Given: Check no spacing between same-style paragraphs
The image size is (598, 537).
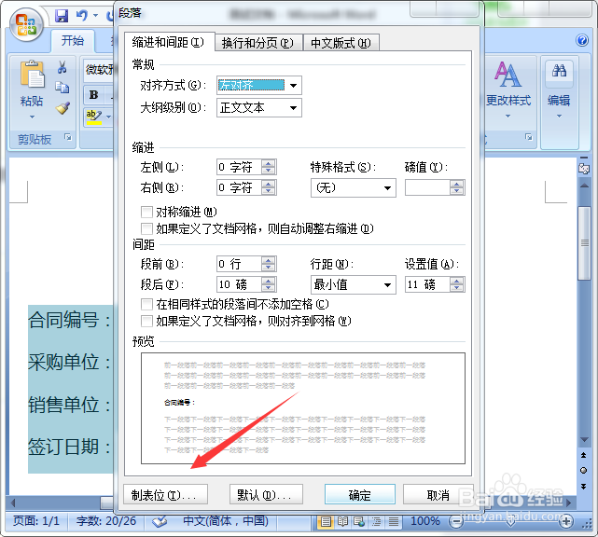Looking at the screenshot, I should click(x=146, y=304).
